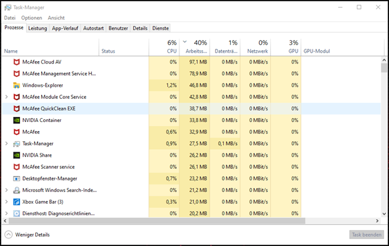
Task: Switch to the Leistung tab
Action: [37, 28]
